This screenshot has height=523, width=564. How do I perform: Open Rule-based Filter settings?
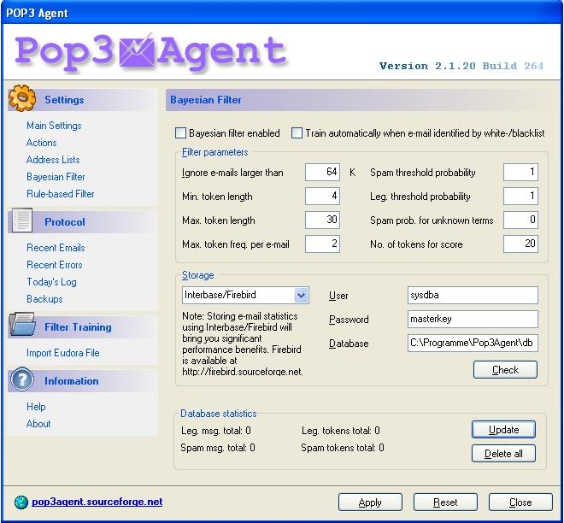click(61, 194)
